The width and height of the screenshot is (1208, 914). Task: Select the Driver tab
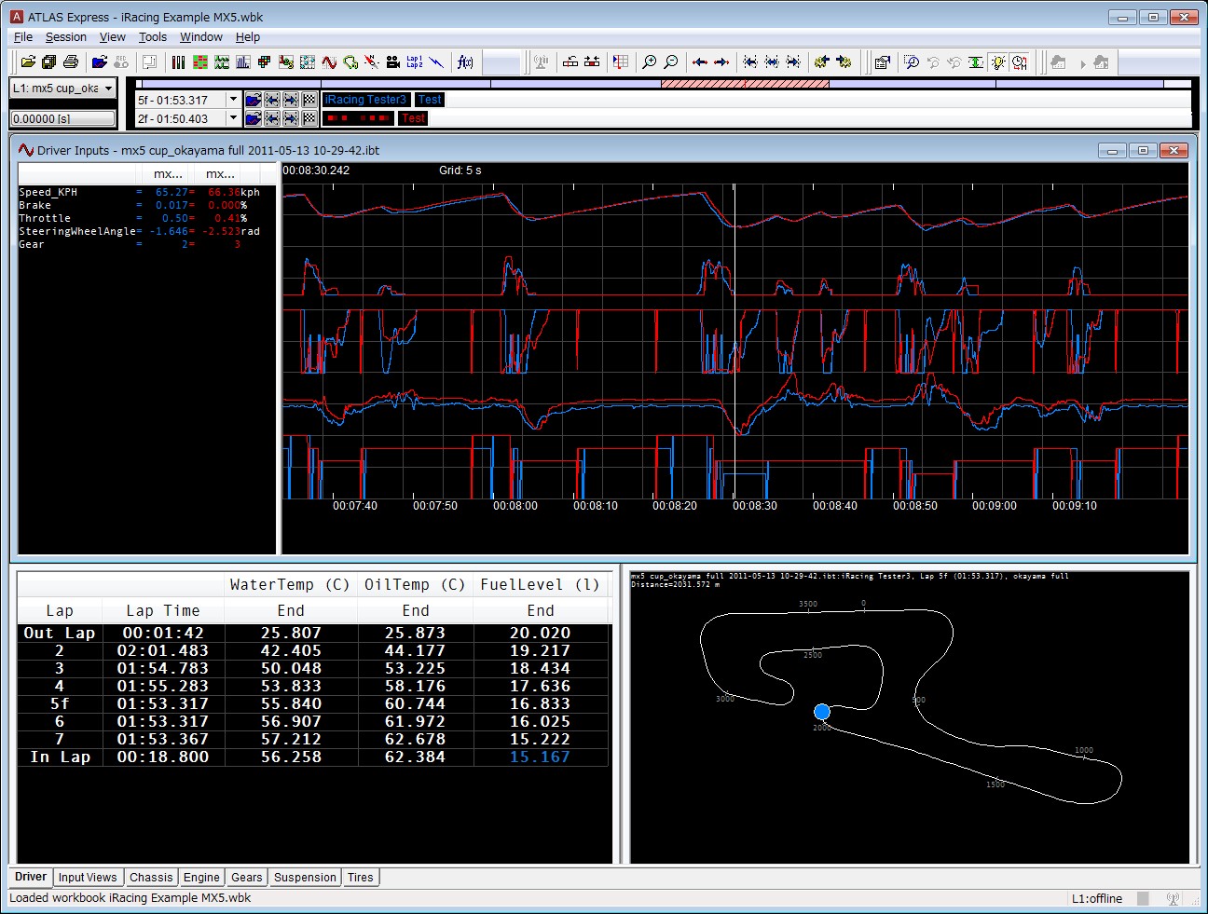point(31,877)
